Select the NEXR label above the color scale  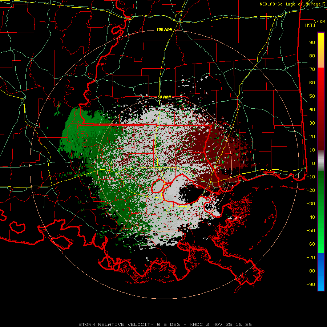319,22
